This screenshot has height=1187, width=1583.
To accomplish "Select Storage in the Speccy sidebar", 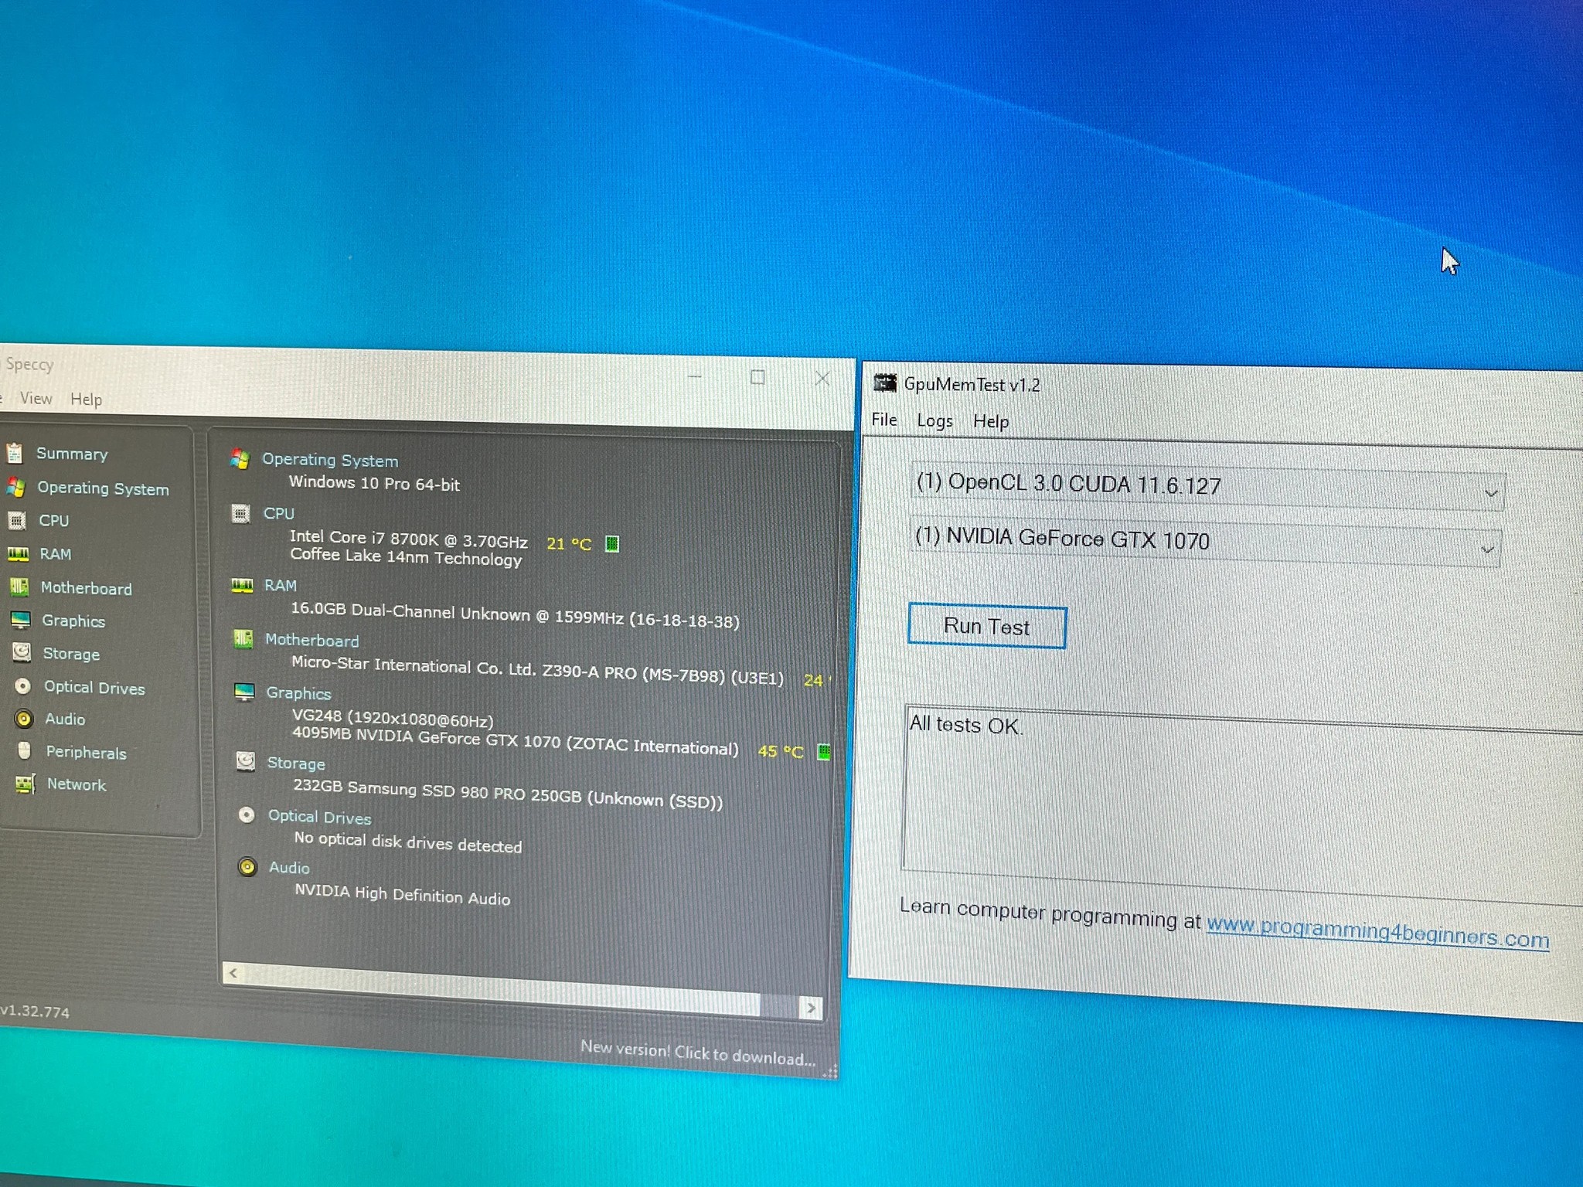I will tap(71, 654).
